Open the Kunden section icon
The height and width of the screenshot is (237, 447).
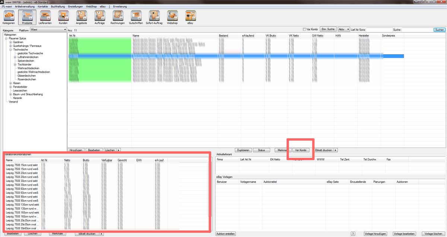(63, 16)
